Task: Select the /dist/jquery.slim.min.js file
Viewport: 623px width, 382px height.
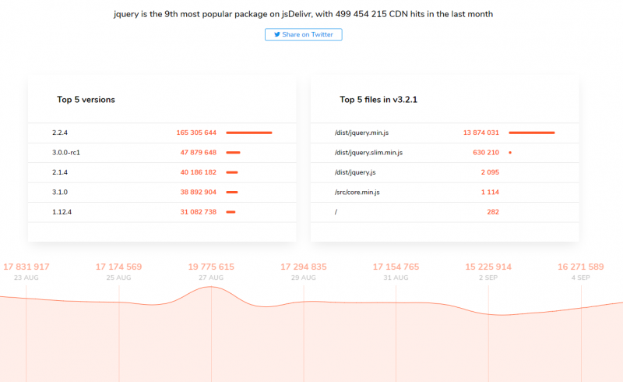Action: click(x=368, y=152)
